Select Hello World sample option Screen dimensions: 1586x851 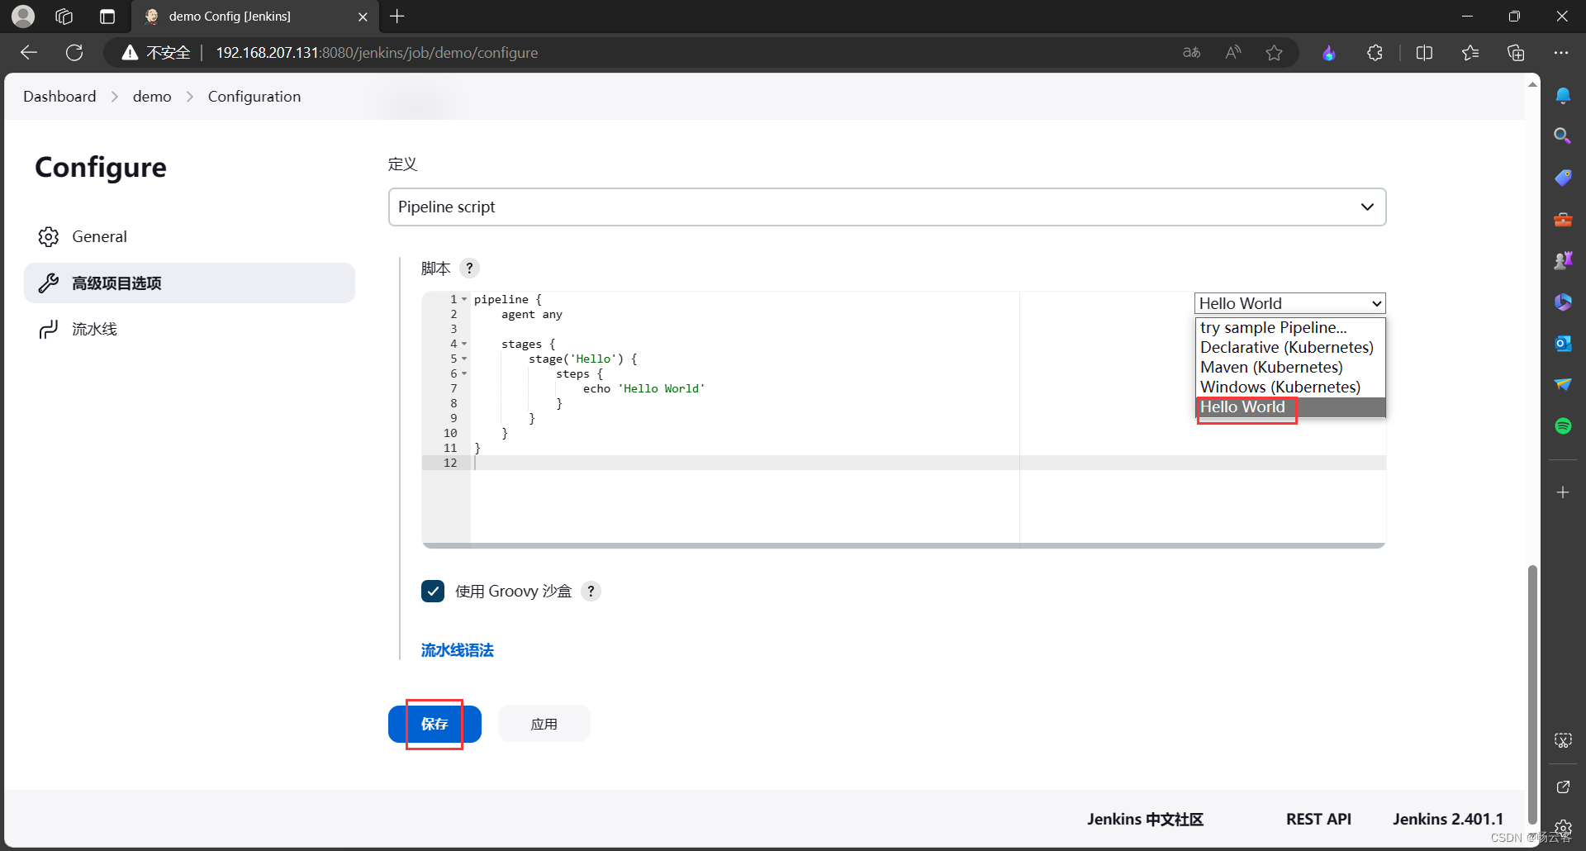[x=1289, y=407]
